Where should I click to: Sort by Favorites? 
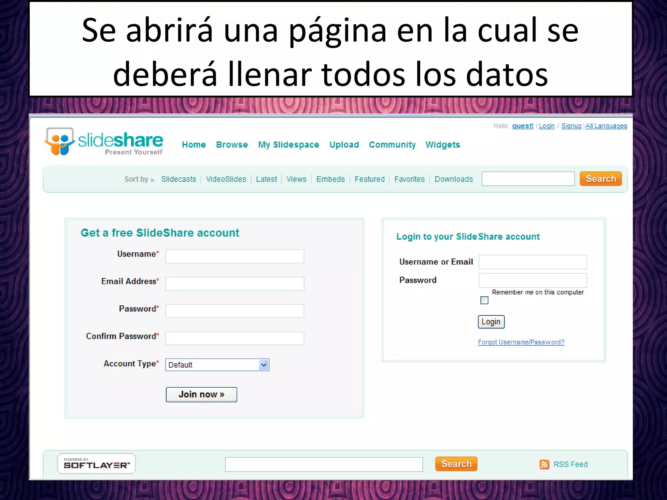pos(409,179)
